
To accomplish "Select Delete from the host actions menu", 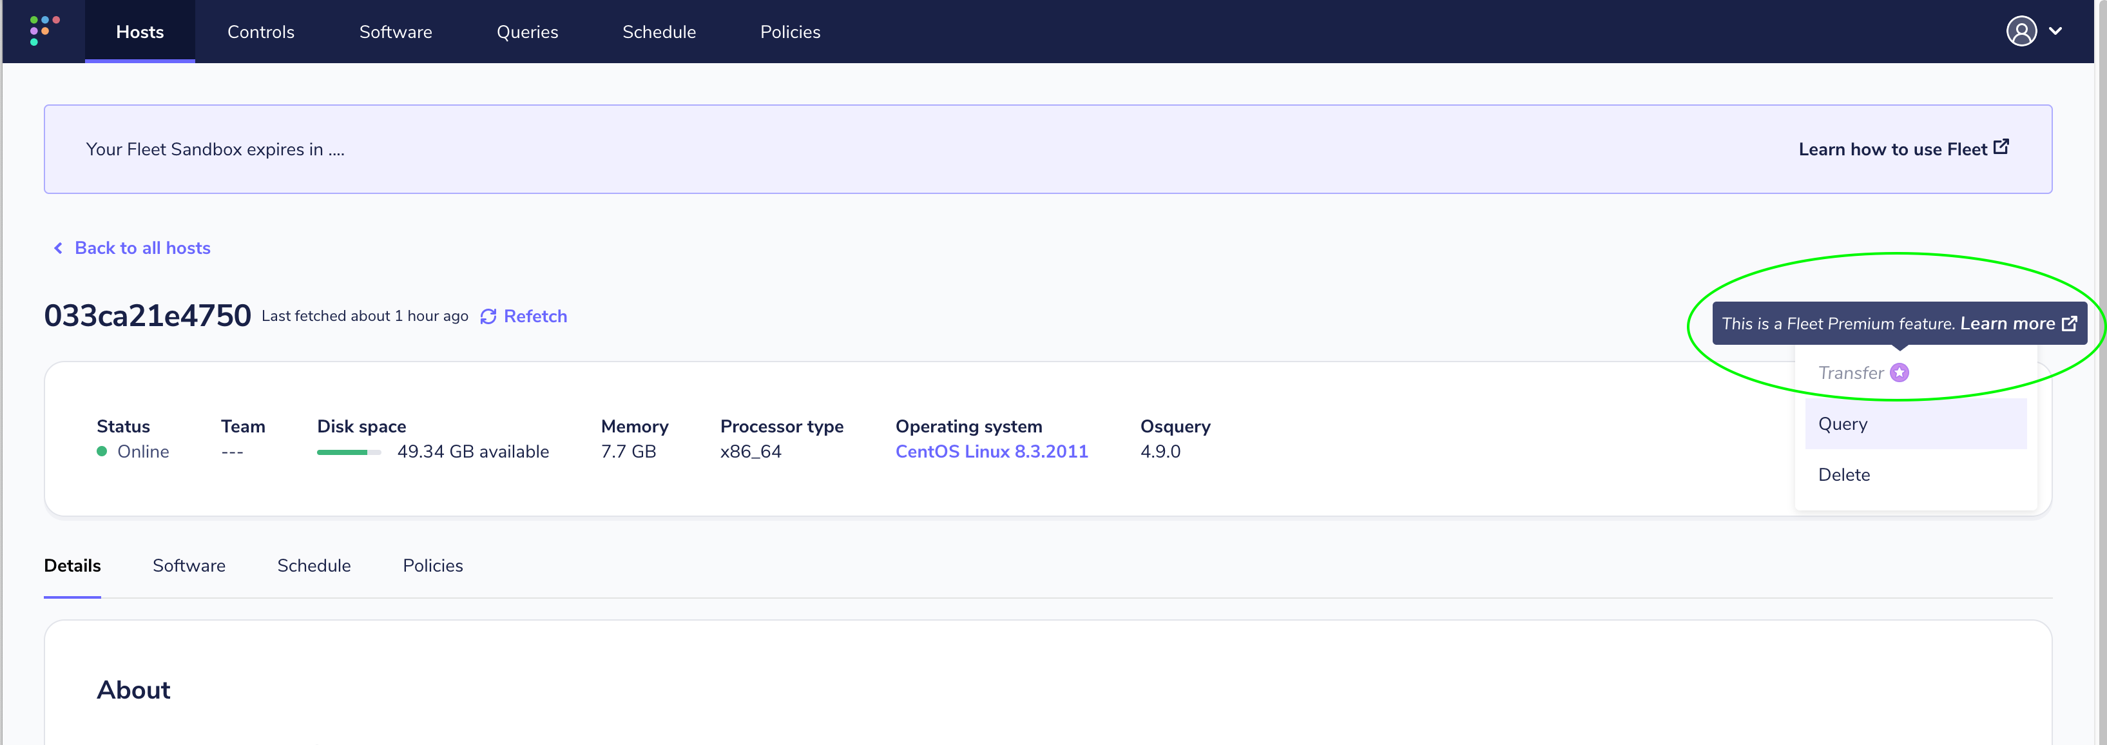I will (x=1843, y=474).
